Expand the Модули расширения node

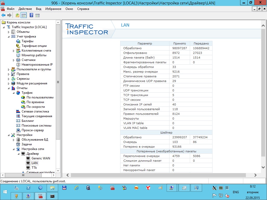9,84
